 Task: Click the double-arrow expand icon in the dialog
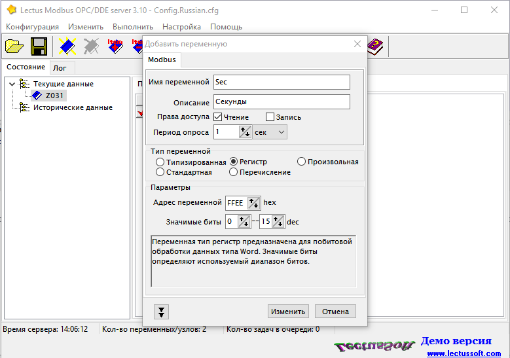point(162,312)
